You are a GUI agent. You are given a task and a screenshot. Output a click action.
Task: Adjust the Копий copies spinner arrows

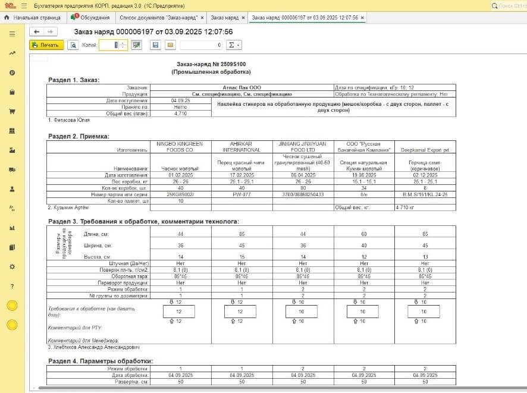123,45
